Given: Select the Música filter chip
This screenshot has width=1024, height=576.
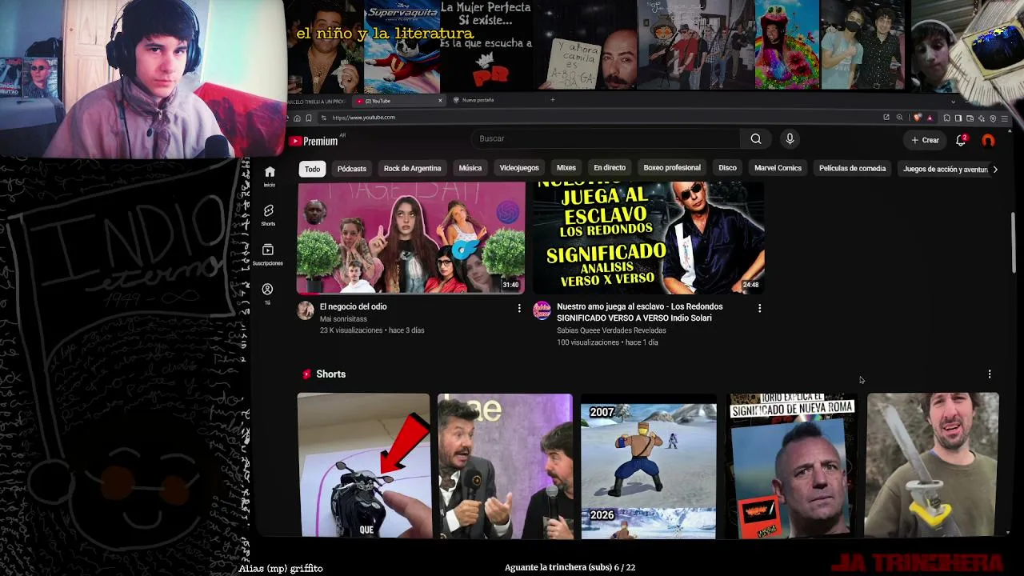Looking at the screenshot, I should (470, 168).
